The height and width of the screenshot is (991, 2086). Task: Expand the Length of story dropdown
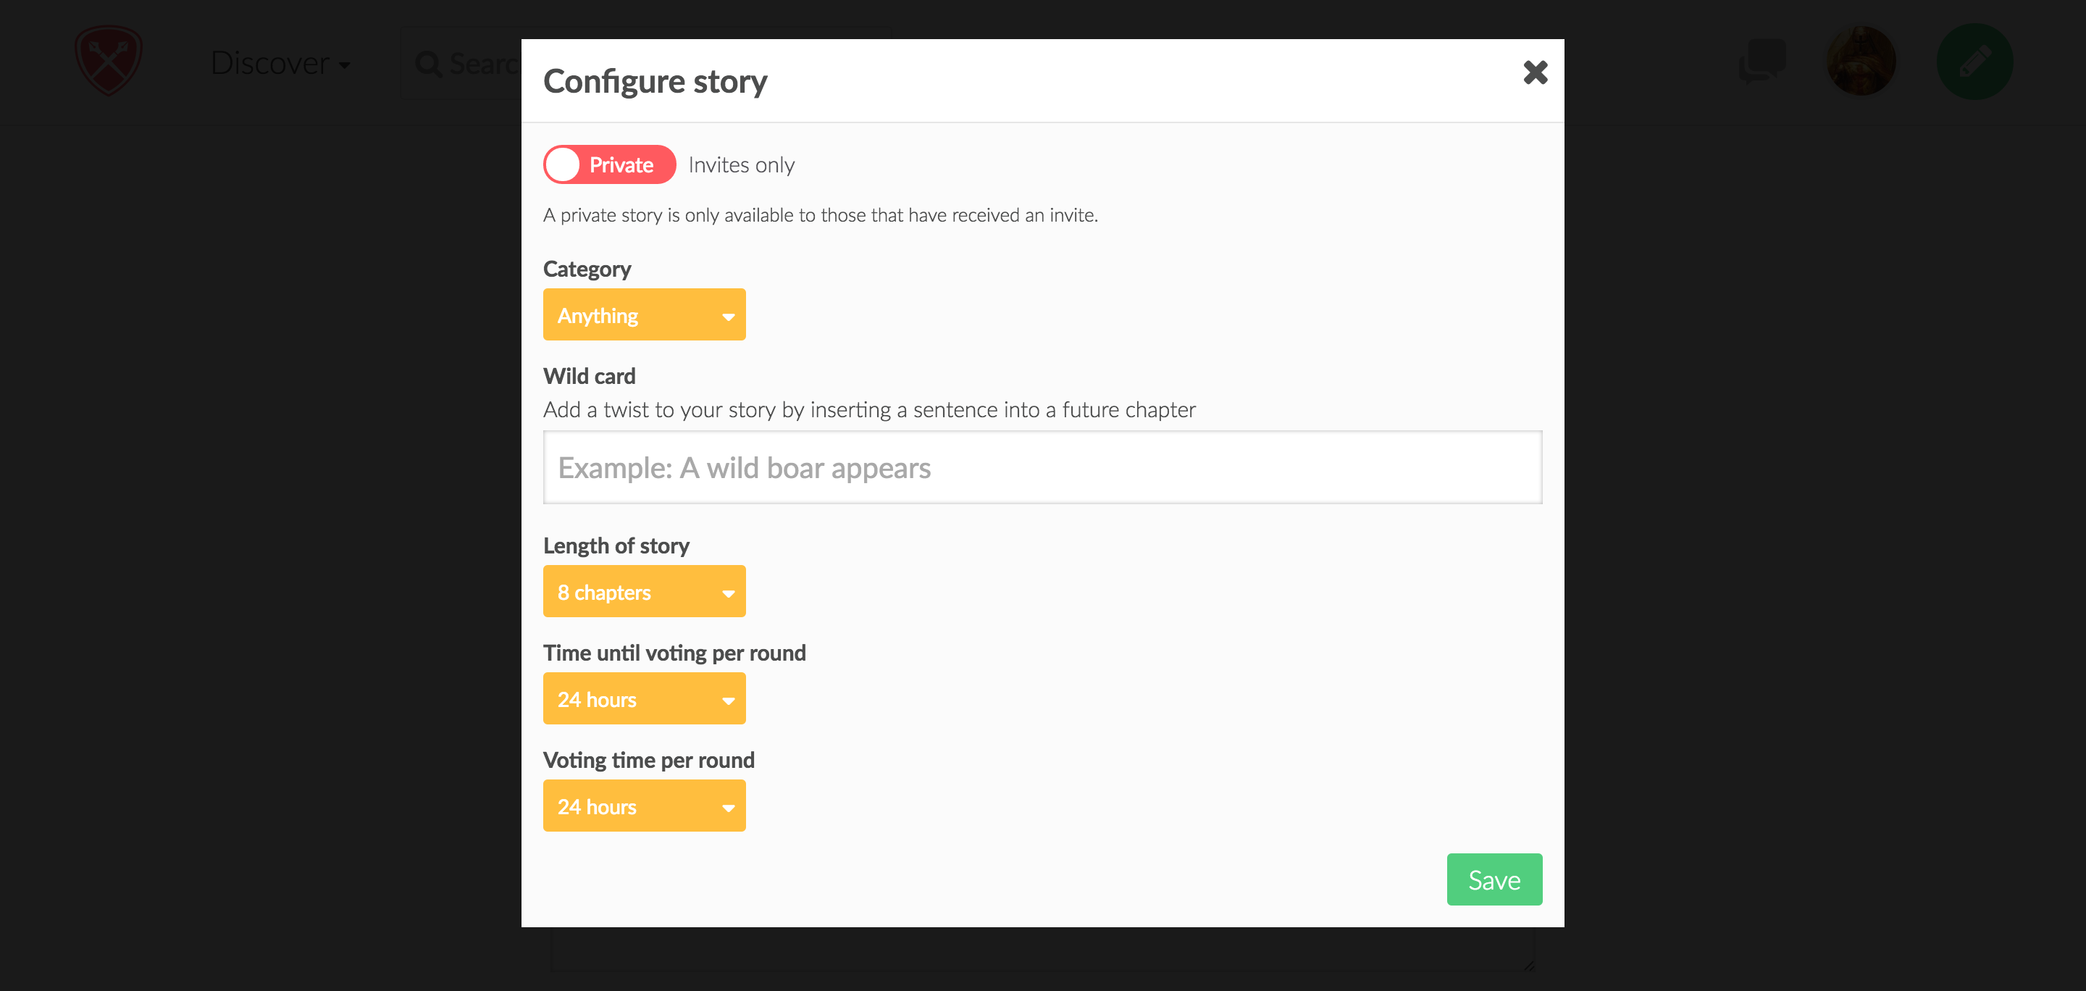click(644, 591)
